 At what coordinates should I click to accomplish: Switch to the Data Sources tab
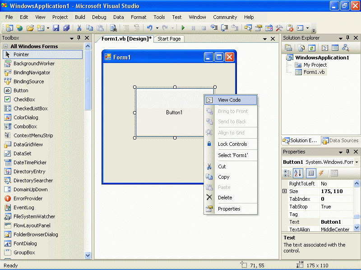tap(341, 140)
